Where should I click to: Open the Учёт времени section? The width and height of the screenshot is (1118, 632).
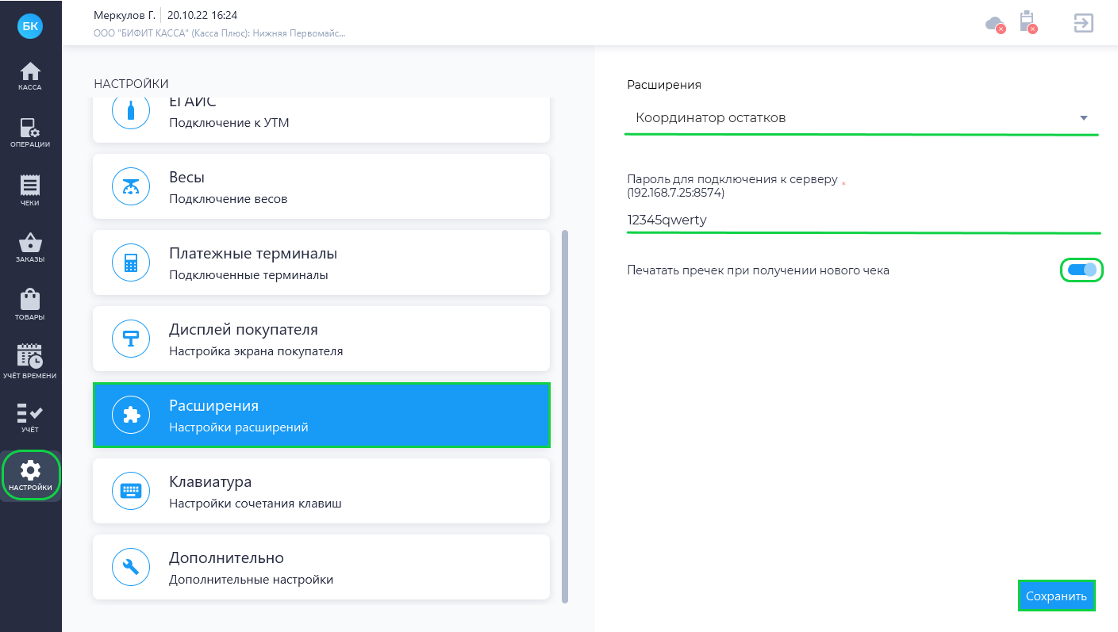coord(30,362)
